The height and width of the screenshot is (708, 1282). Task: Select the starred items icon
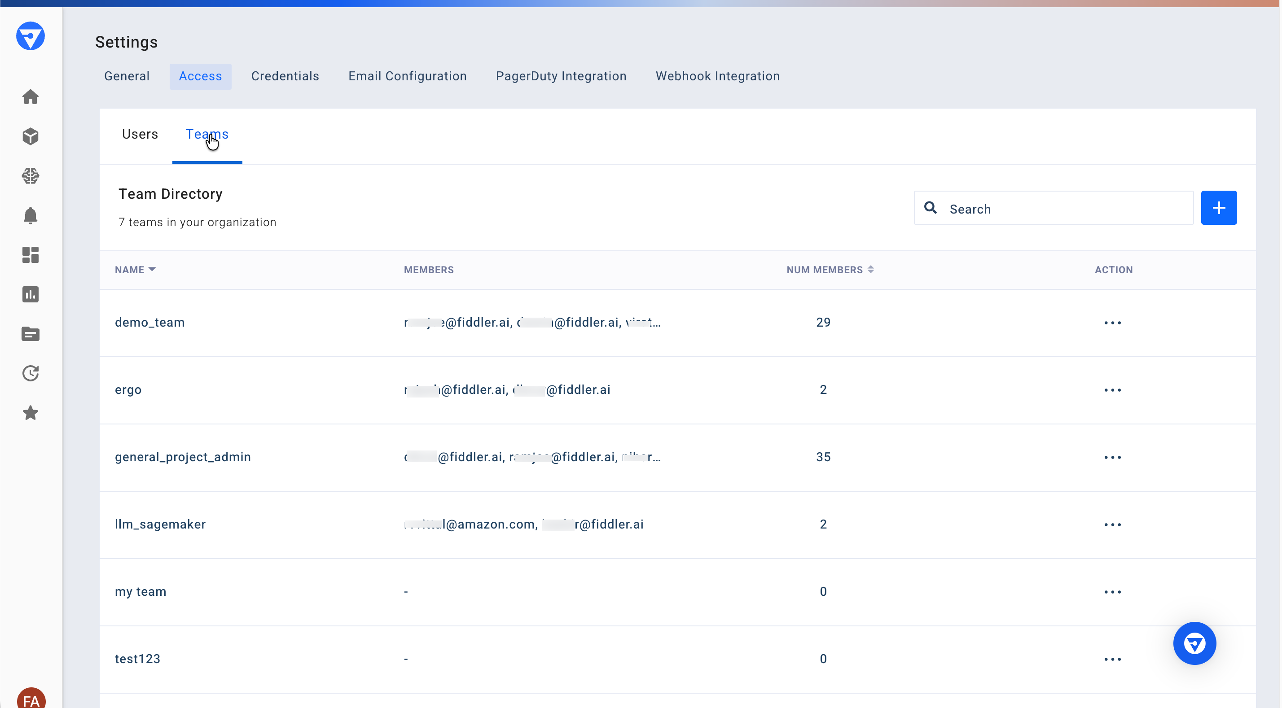click(x=31, y=412)
